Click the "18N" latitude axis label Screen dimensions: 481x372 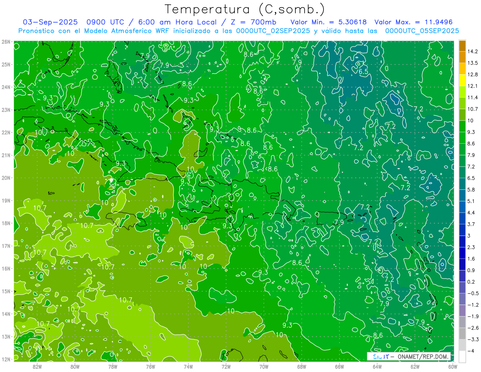6,223
